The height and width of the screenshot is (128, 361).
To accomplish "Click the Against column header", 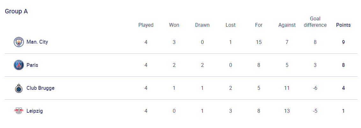I will (287, 25).
